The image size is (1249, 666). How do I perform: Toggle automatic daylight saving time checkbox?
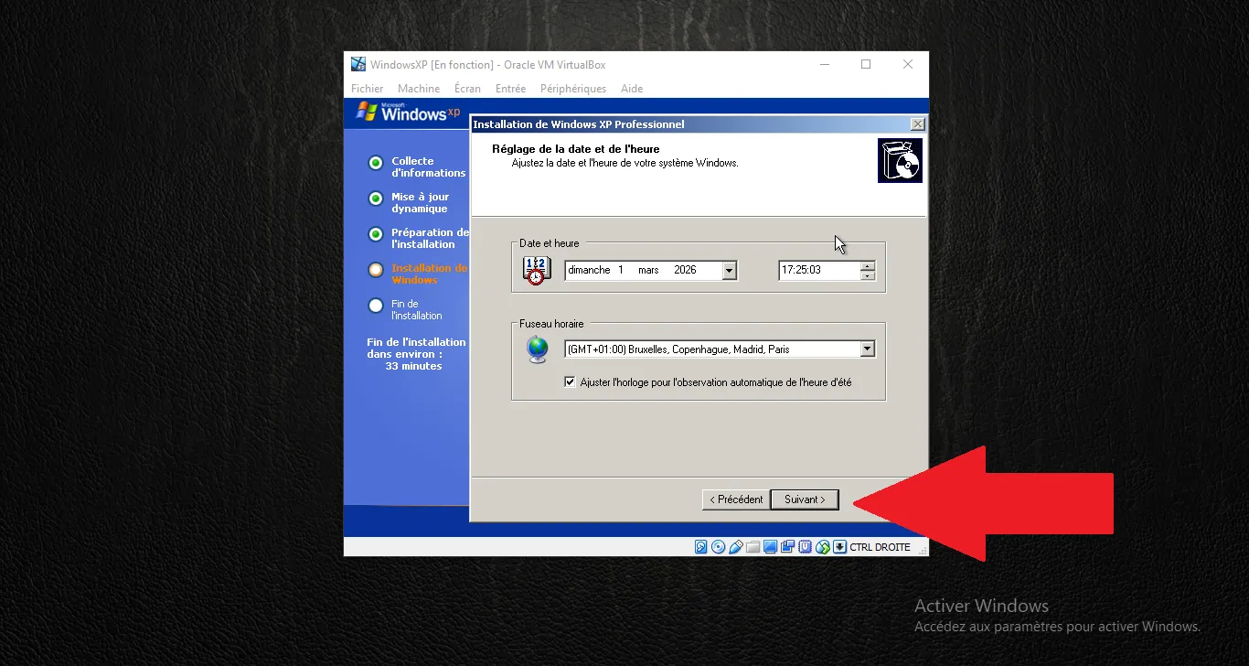[571, 382]
